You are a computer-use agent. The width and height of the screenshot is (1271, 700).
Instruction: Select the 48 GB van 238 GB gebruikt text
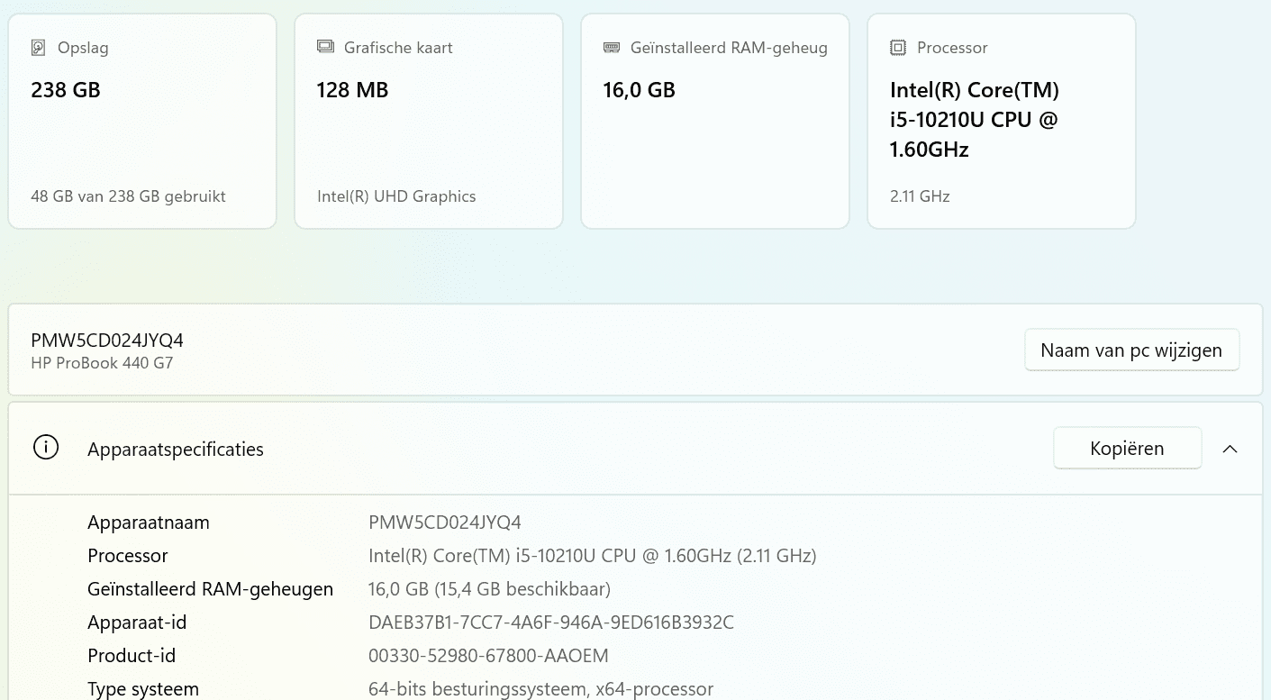(128, 196)
